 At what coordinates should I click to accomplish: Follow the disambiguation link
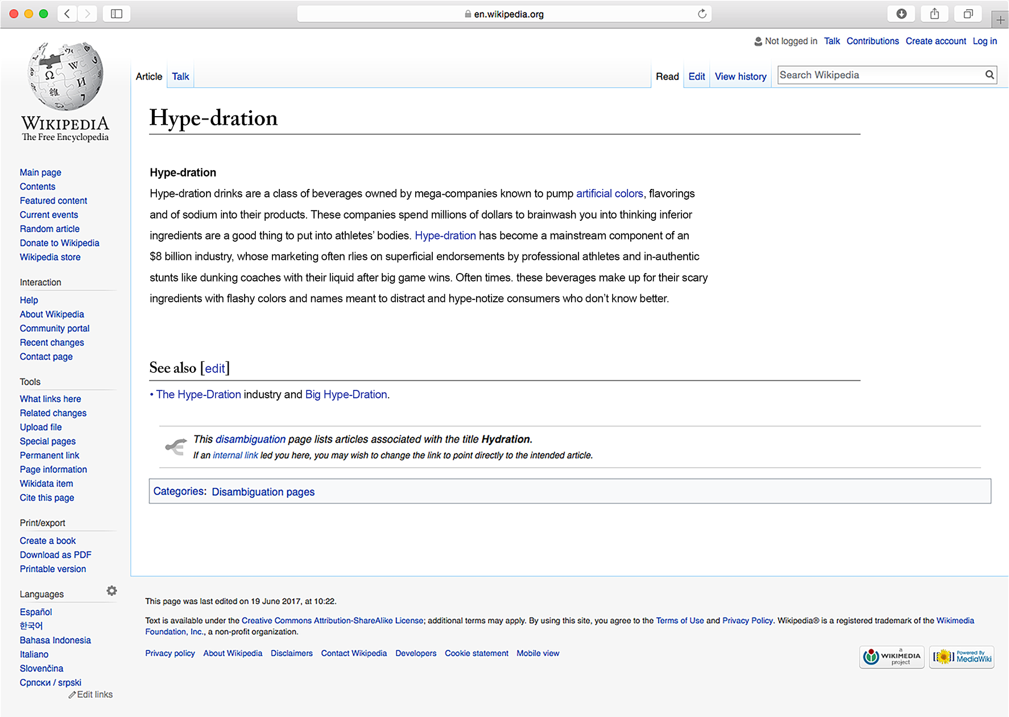pos(250,439)
